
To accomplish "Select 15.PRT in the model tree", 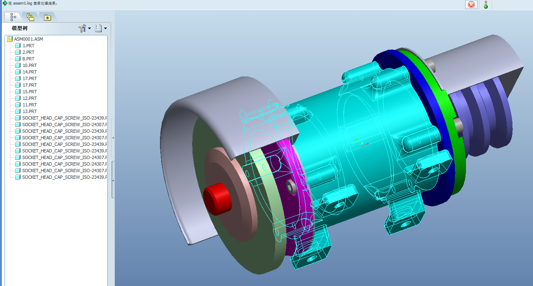I will pos(30,92).
